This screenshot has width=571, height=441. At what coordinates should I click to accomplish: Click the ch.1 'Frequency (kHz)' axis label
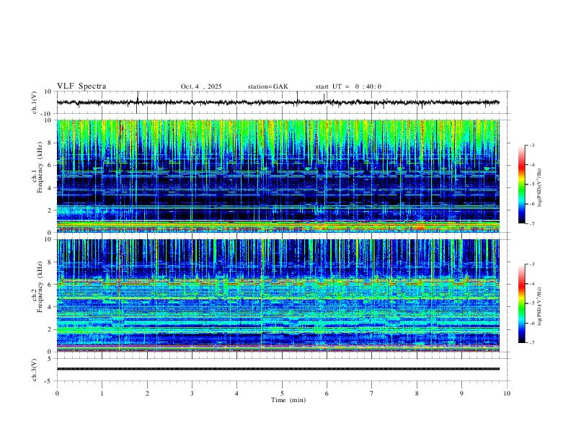40,167
